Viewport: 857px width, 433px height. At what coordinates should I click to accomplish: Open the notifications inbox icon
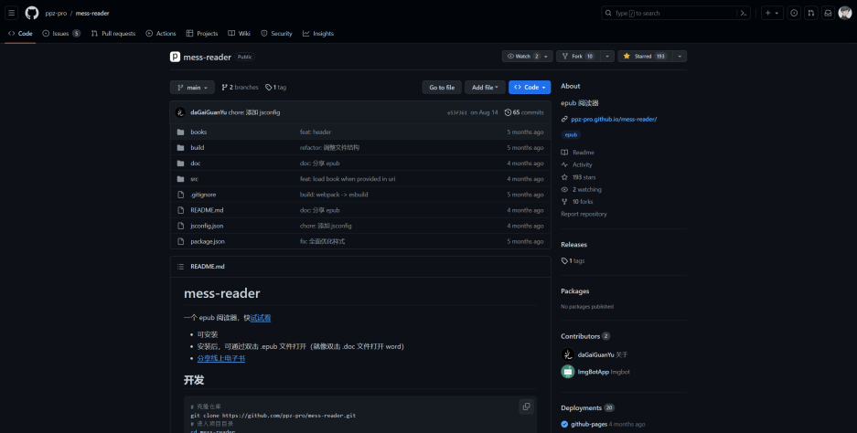828,13
